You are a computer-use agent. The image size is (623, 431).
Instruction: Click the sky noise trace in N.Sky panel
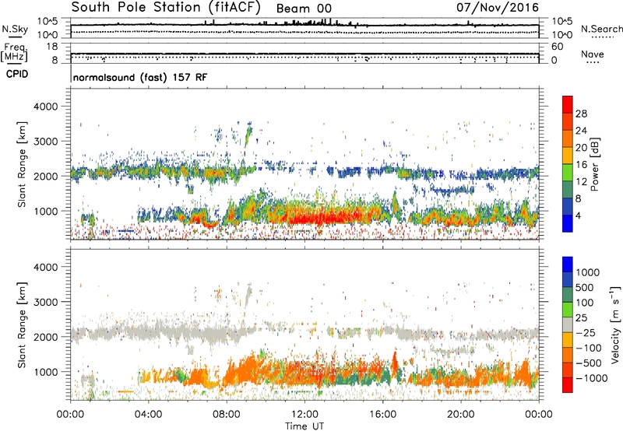click(304, 25)
